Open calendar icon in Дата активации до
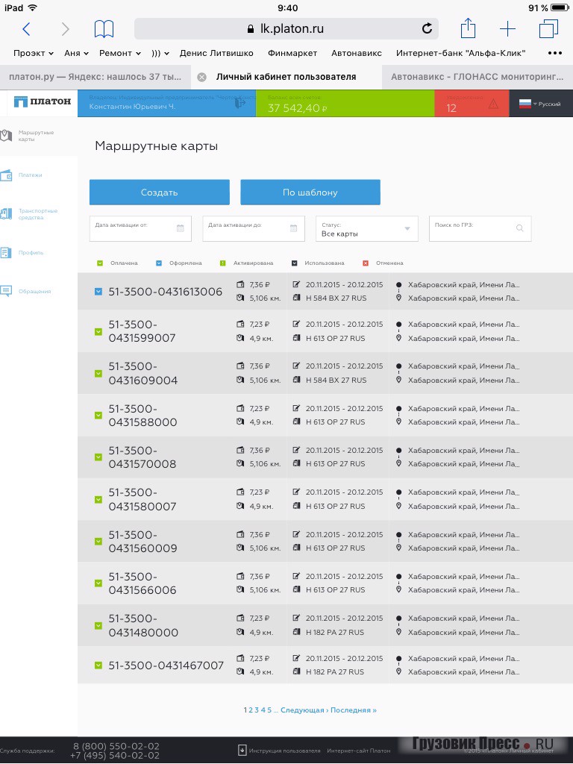573x764 pixels. pos(293,228)
